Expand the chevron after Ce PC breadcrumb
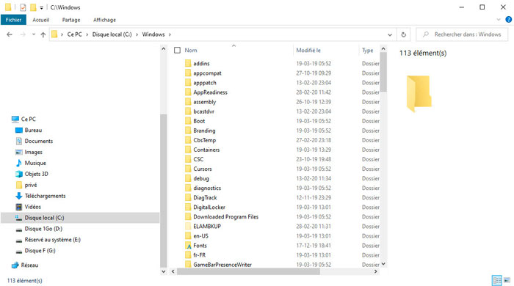 [x=87, y=34]
